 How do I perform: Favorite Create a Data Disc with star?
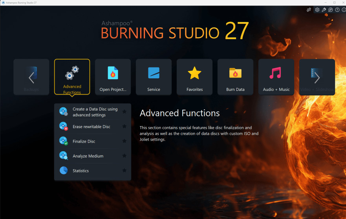124,112
